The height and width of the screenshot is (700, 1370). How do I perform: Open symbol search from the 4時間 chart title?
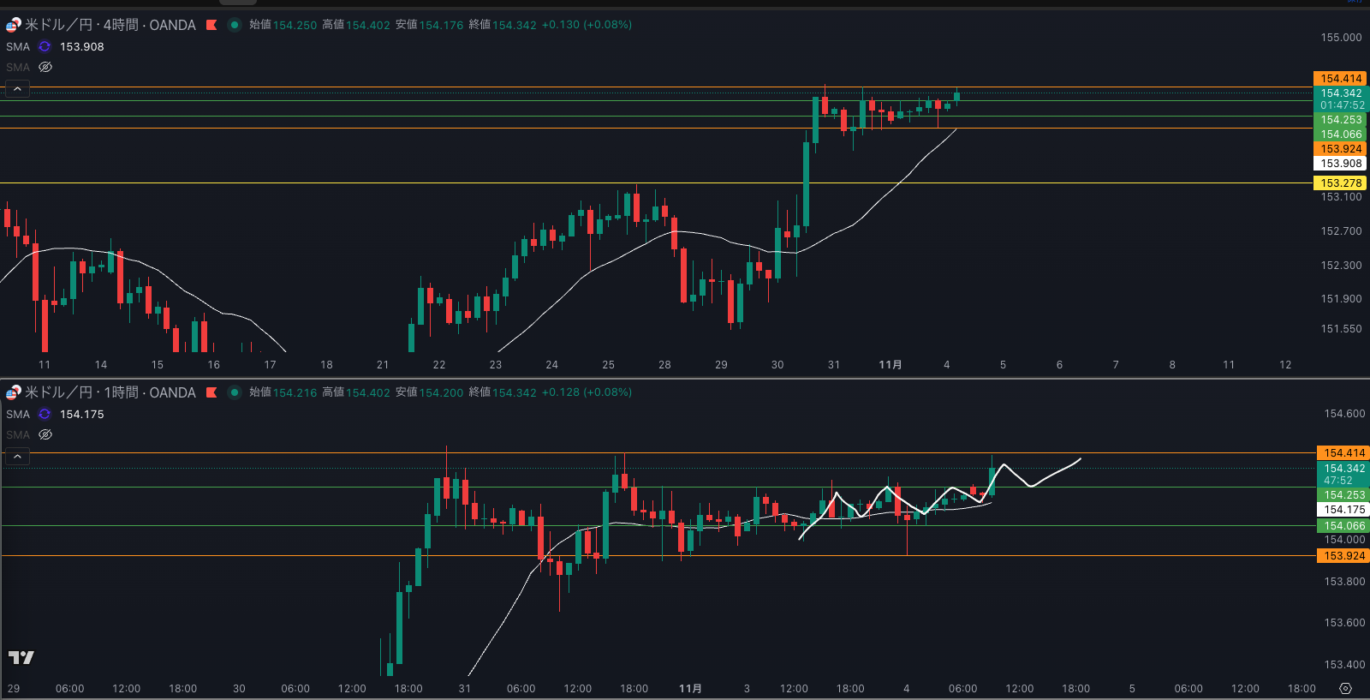[x=110, y=25]
